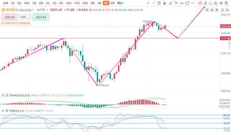Viewport: 231px width, 132px height.
Task: Switch to 1分 timeframe
Action: point(13,3)
